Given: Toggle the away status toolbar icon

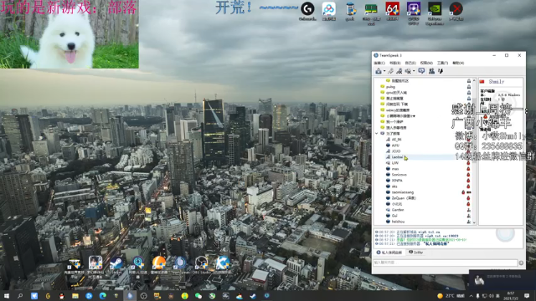Looking at the screenshot, I should point(399,71).
